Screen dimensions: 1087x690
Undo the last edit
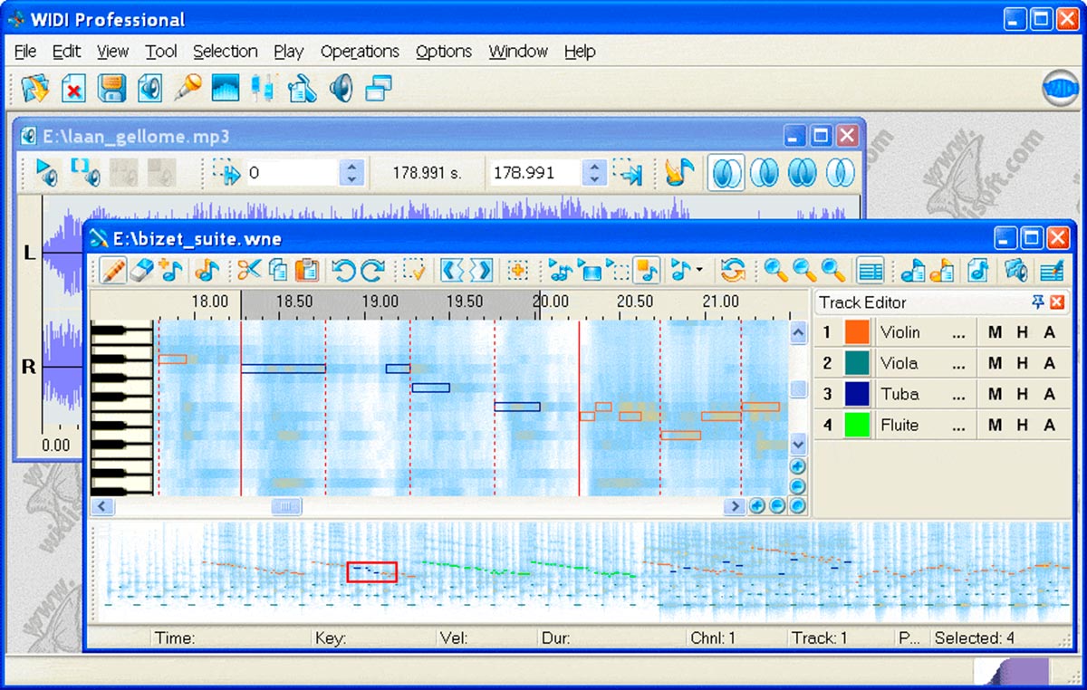tap(343, 270)
